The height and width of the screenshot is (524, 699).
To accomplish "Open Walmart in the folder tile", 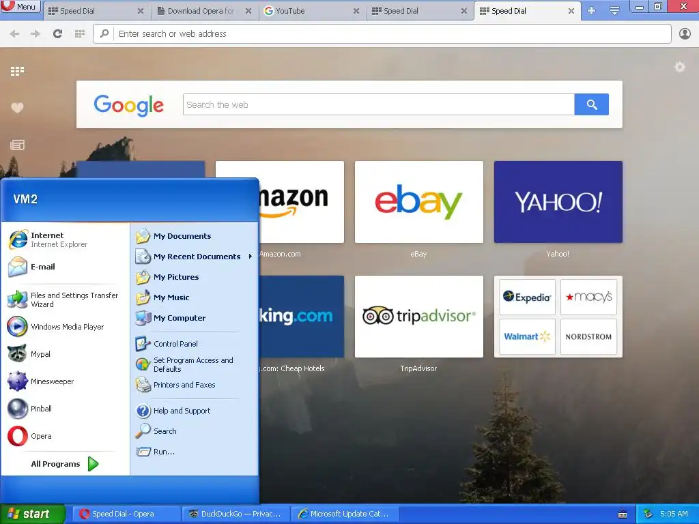I will [527, 336].
